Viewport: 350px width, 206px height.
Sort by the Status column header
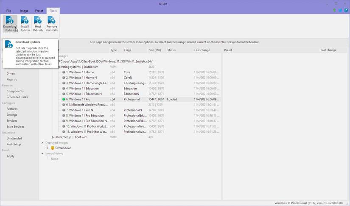(x=179, y=50)
